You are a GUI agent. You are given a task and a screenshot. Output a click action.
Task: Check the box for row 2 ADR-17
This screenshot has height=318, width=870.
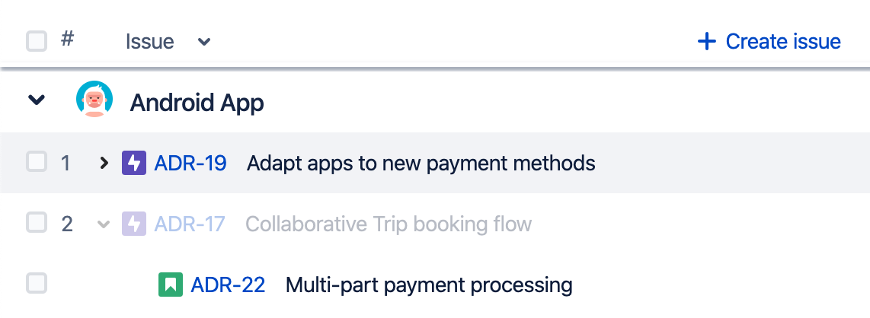(x=37, y=223)
